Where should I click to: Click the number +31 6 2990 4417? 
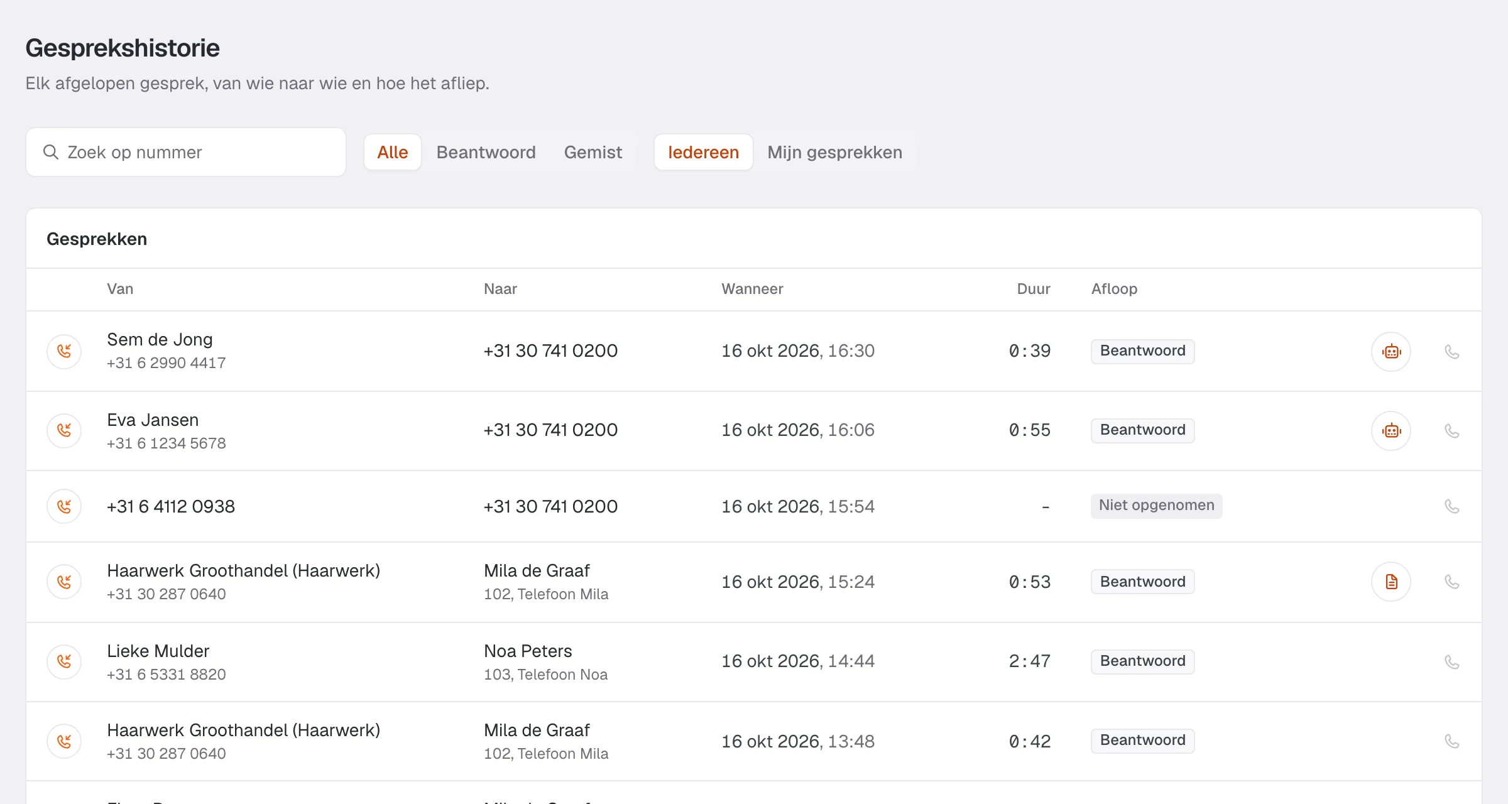pos(166,363)
